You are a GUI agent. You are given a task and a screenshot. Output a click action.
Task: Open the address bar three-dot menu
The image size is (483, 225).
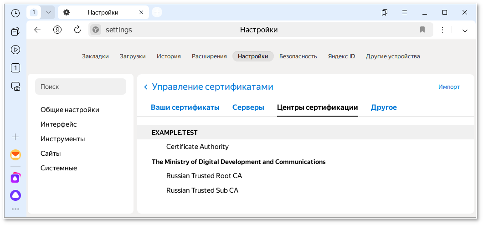coord(442,30)
